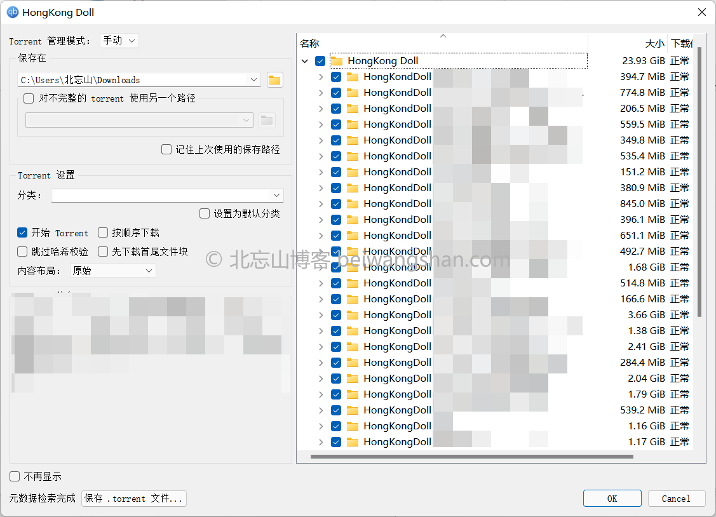Image resolution: width=716 pixels, height=517 pixels.
Task: Click the 下载 priority column header
Action: point(680,43)
